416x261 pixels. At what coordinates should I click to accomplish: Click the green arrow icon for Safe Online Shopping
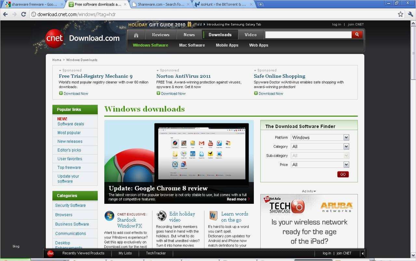tap(256, 93)
